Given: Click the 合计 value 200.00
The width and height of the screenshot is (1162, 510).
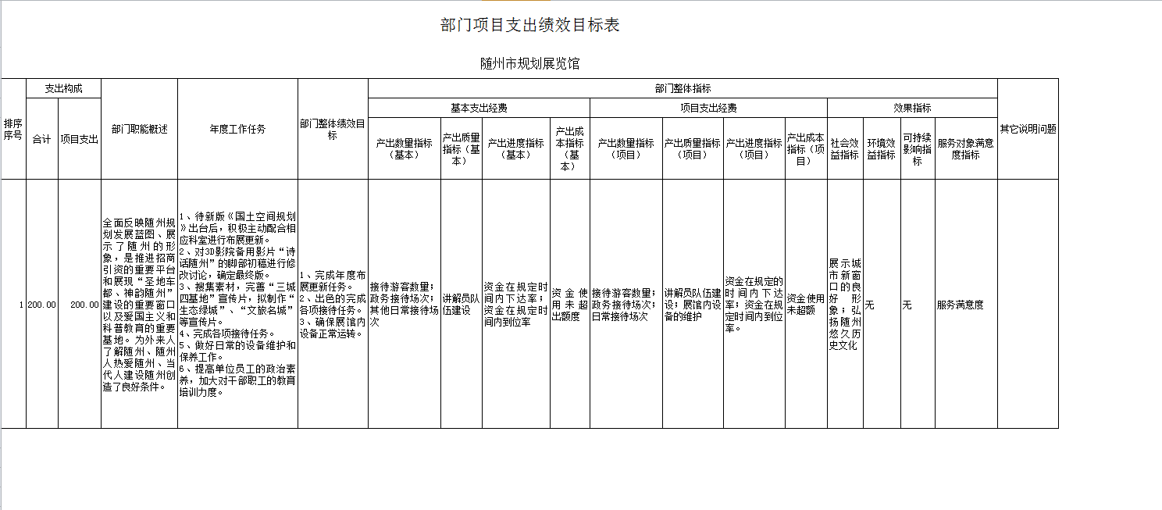Looking at the screenshot, I should [42, 304].
